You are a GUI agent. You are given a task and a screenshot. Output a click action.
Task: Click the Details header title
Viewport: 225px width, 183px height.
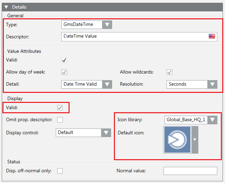19,7
